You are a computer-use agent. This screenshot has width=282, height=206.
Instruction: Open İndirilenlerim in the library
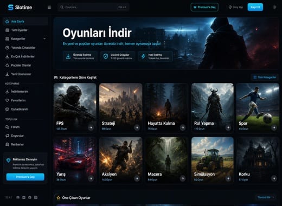25,92
